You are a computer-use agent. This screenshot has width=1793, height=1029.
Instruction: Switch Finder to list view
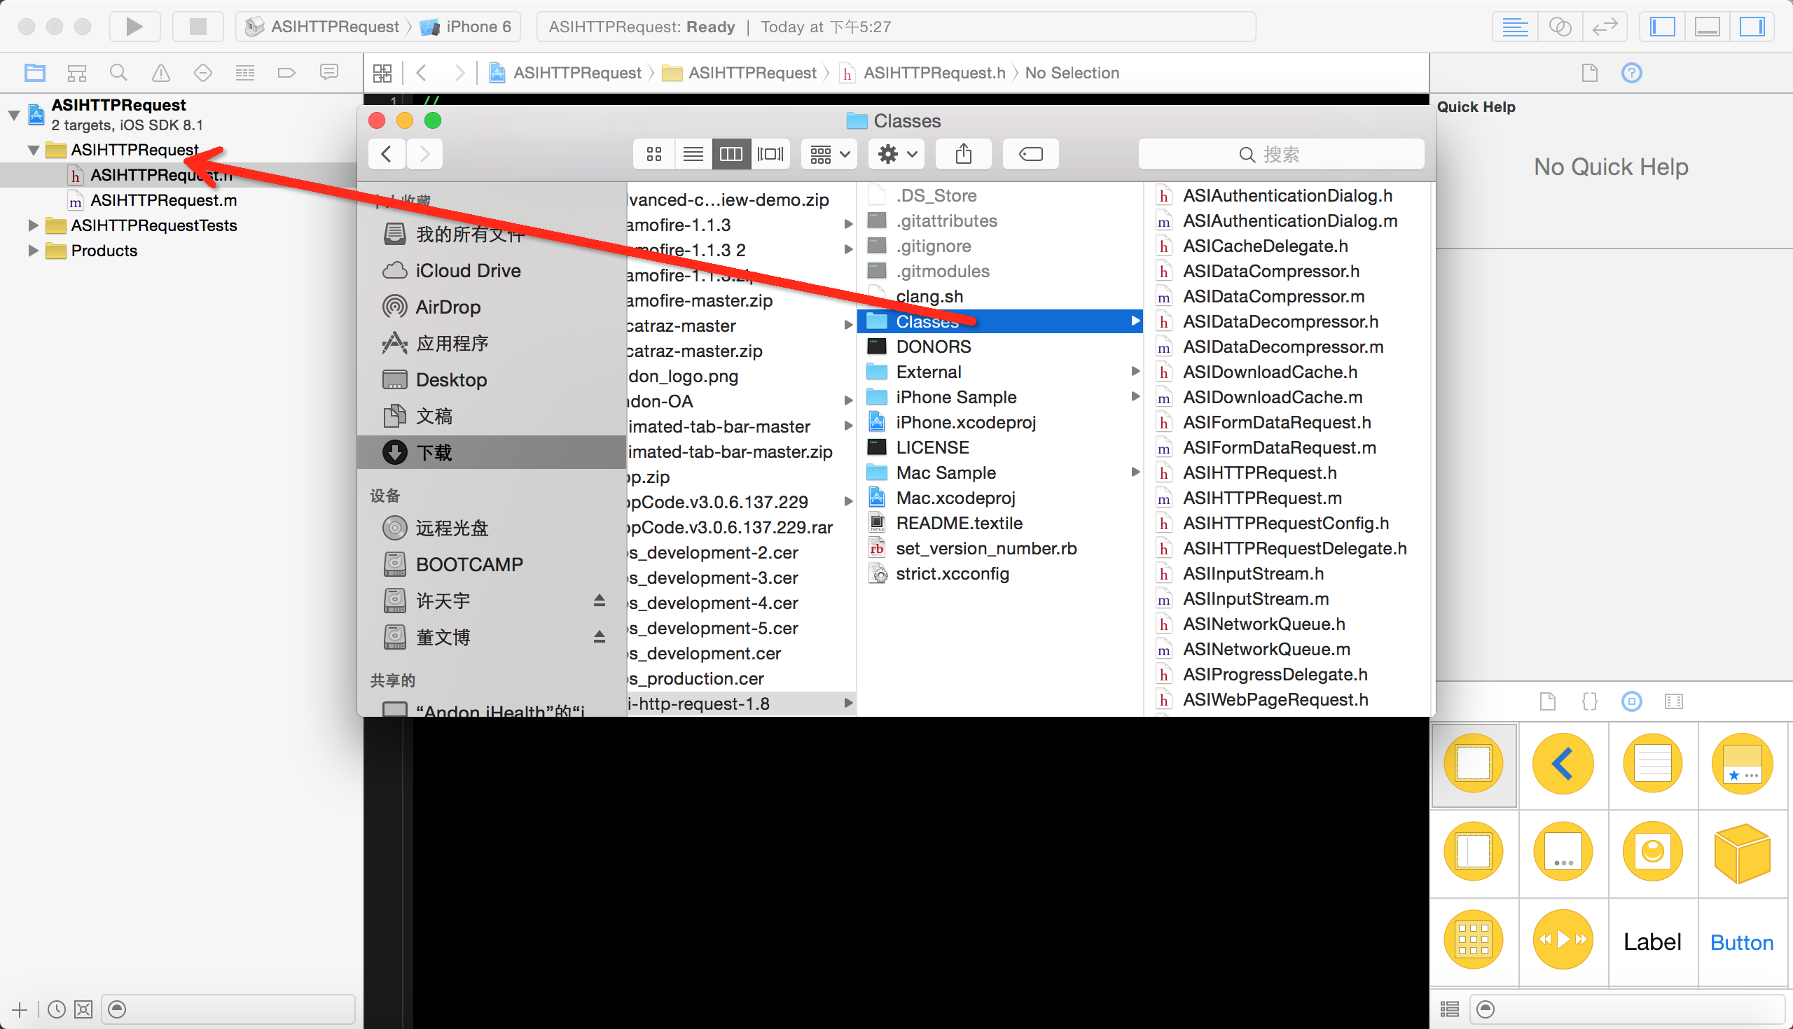click(693, 154)
